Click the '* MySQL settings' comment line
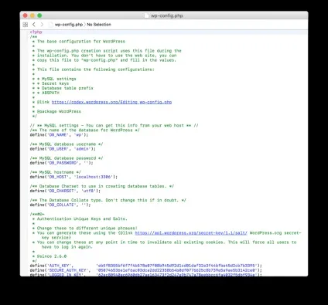Image resolution: width=328 pixels, height=305 pixels. (x=56, y=79)
